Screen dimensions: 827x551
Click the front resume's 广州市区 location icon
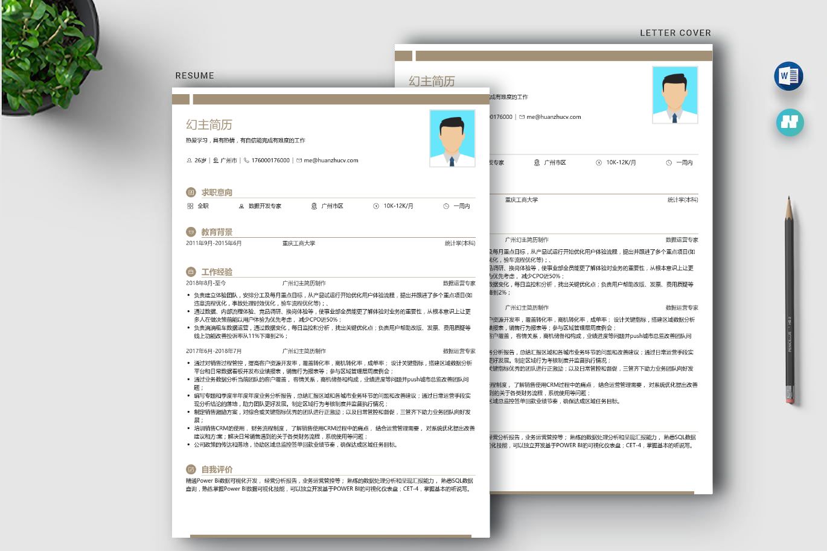point(314,206)
